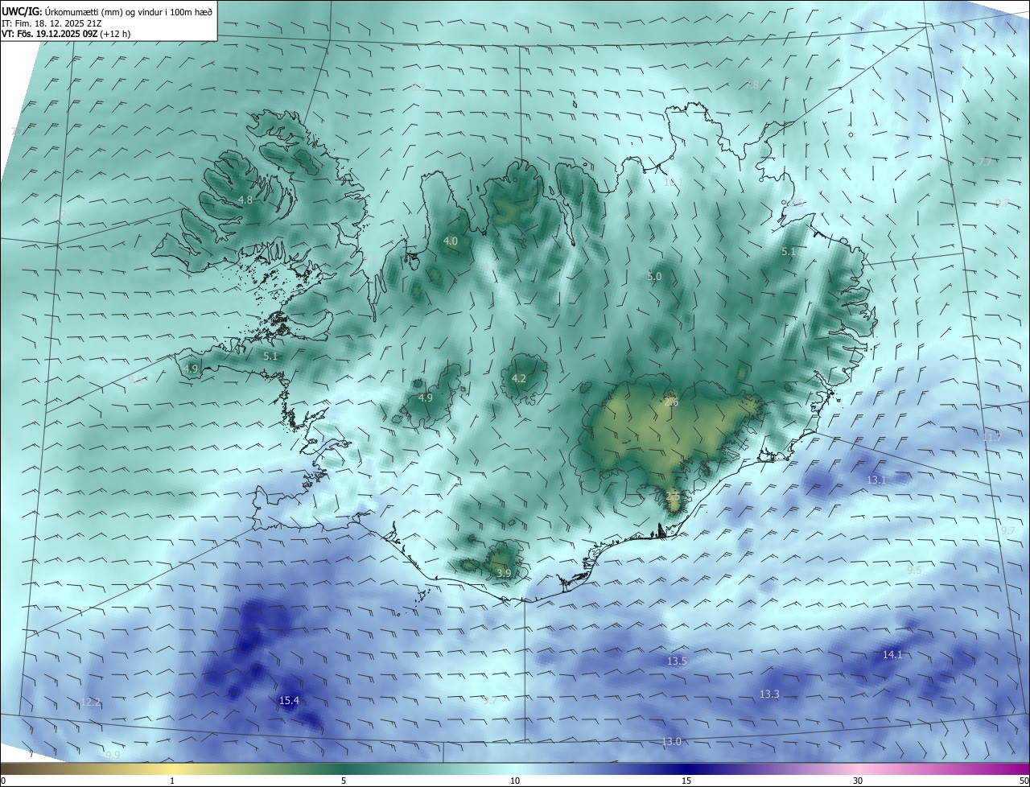Click the colorbar tick label "1"
Screen dimensions: 1030x787
click(172, 781)
